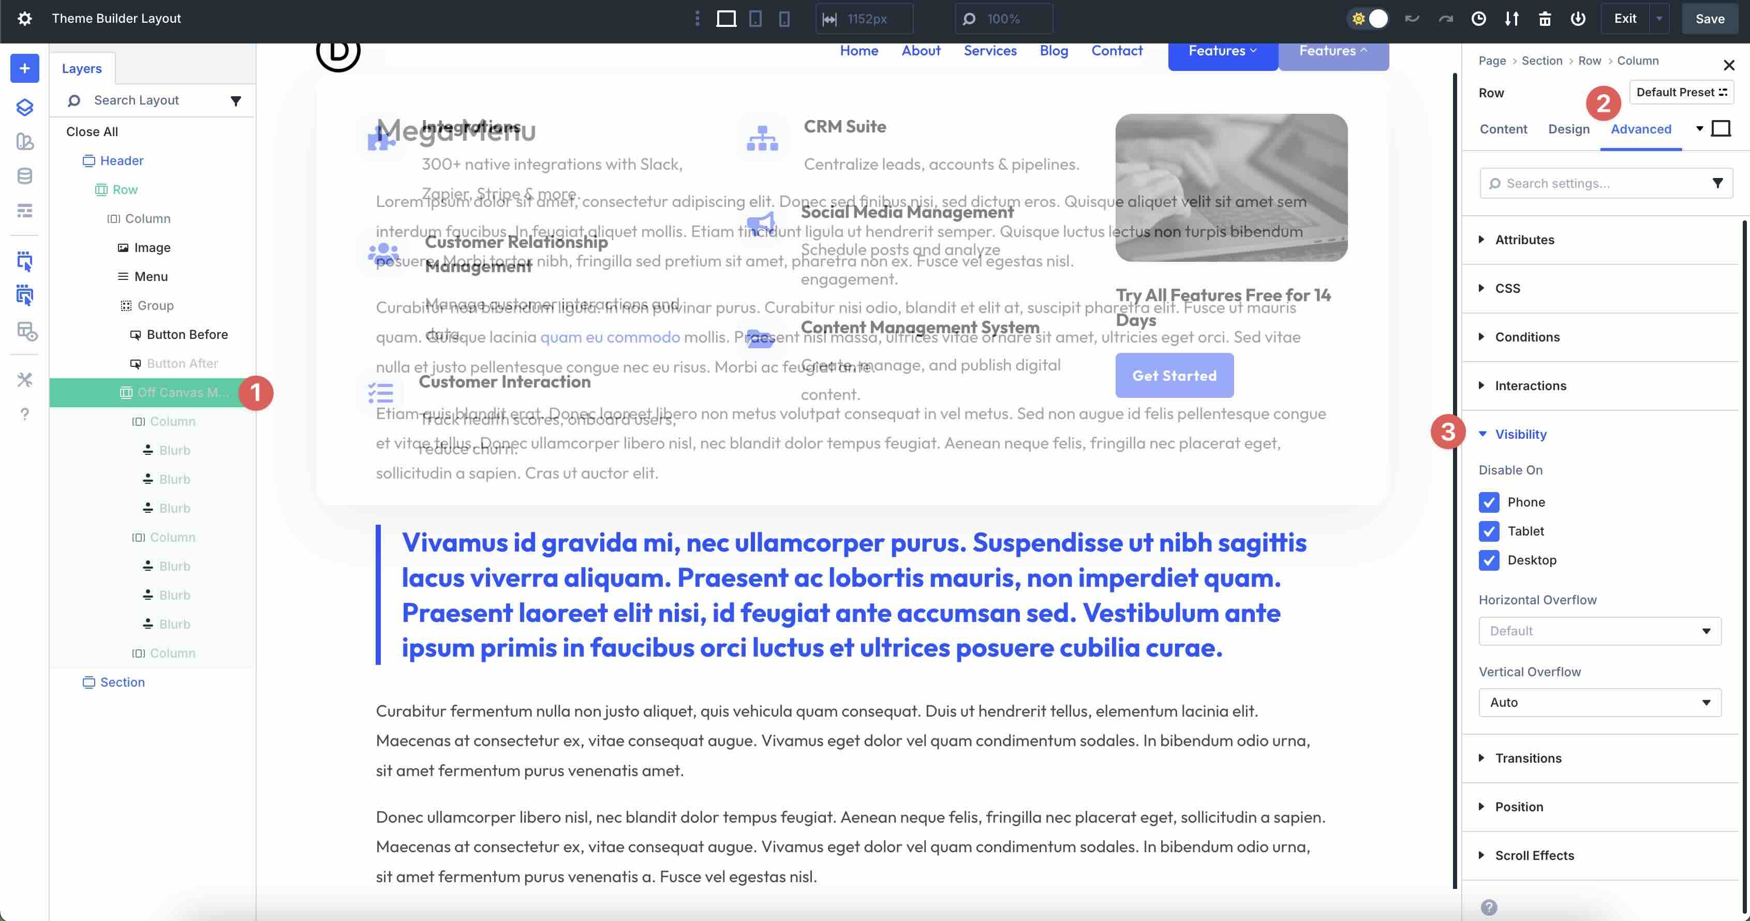Open the portability import/export tool
Image resolution: width=1750 pixels, height=921 pixels.
tap(1512, 18)
